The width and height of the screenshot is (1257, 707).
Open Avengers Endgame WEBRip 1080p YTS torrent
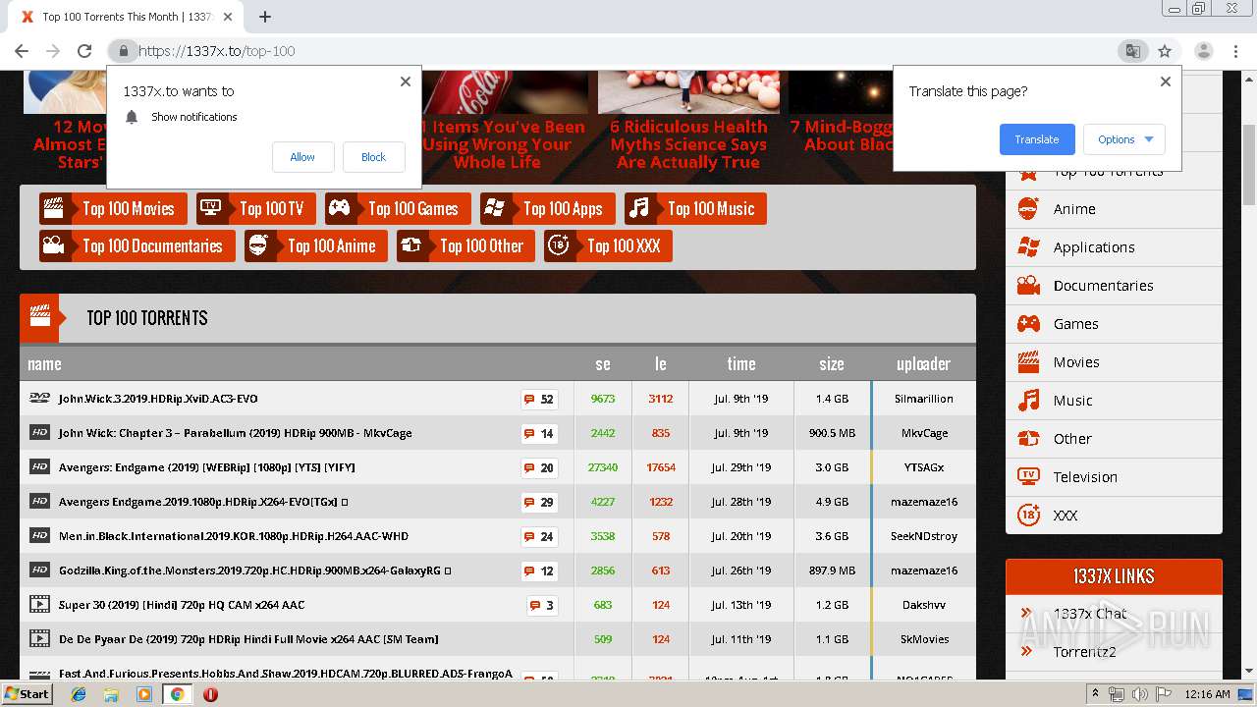click(206, 467)
